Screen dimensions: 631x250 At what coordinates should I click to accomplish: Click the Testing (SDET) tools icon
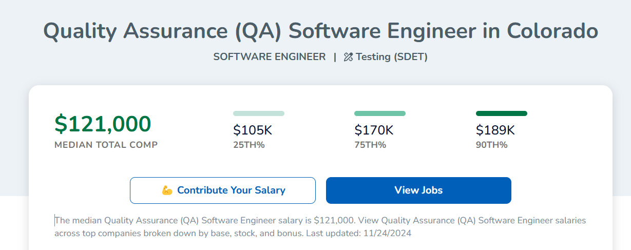[x=348, y=57]
